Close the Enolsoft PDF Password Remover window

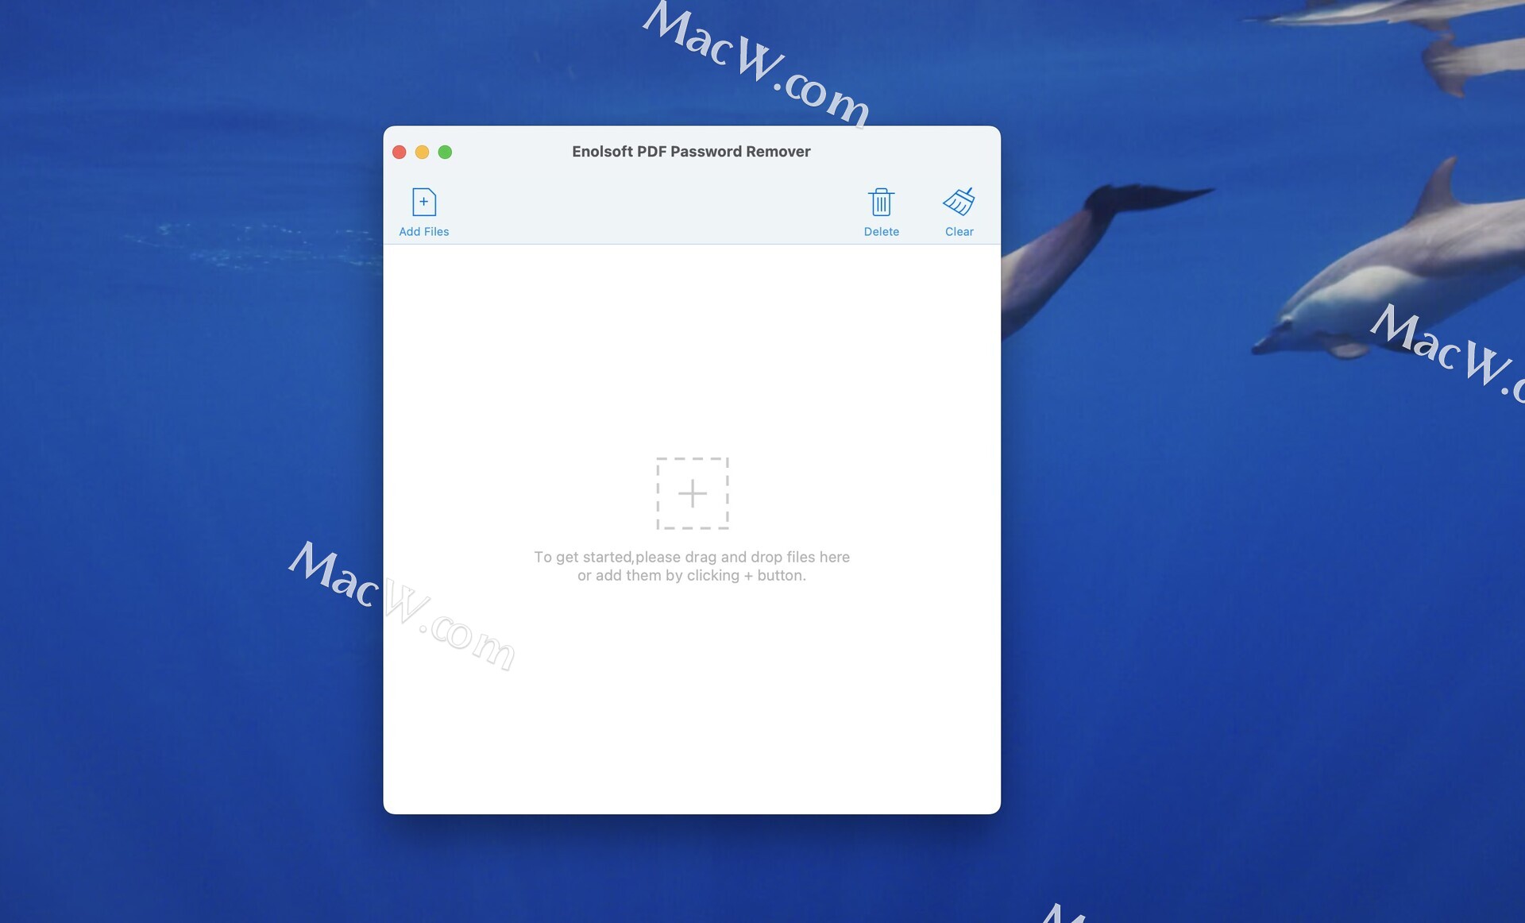(x=400, y=152)
